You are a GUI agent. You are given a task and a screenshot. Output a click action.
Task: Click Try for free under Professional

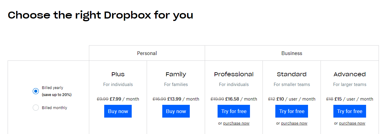click(234, 111)
